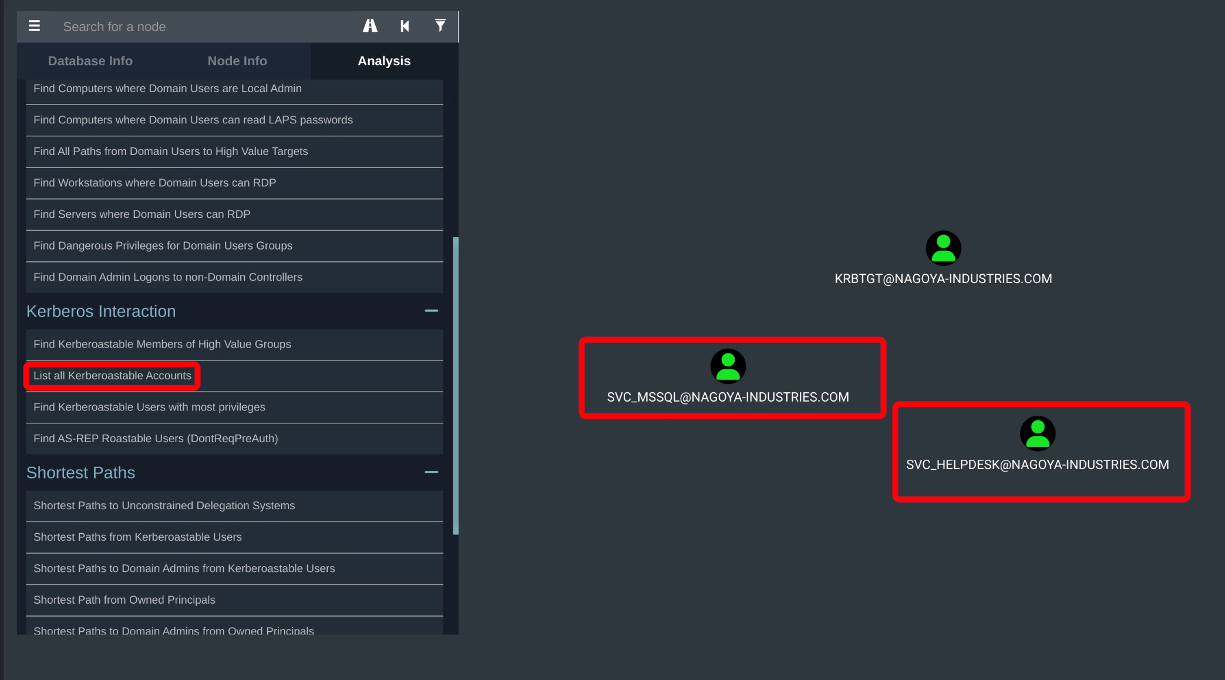
Task: Select the SVC_HELPDESK user node icon
Action: click(x=1037, y=433)
